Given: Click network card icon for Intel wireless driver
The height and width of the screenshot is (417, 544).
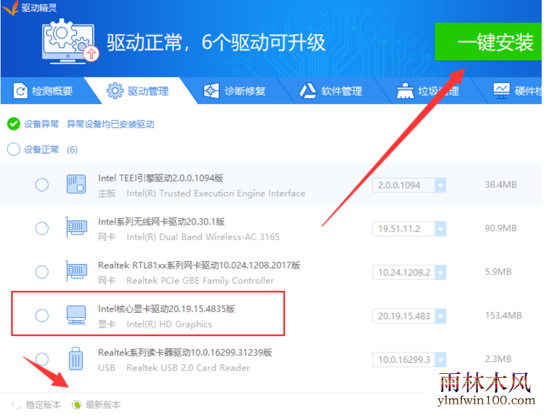Looking at the screenshot, I should point(76,227).
